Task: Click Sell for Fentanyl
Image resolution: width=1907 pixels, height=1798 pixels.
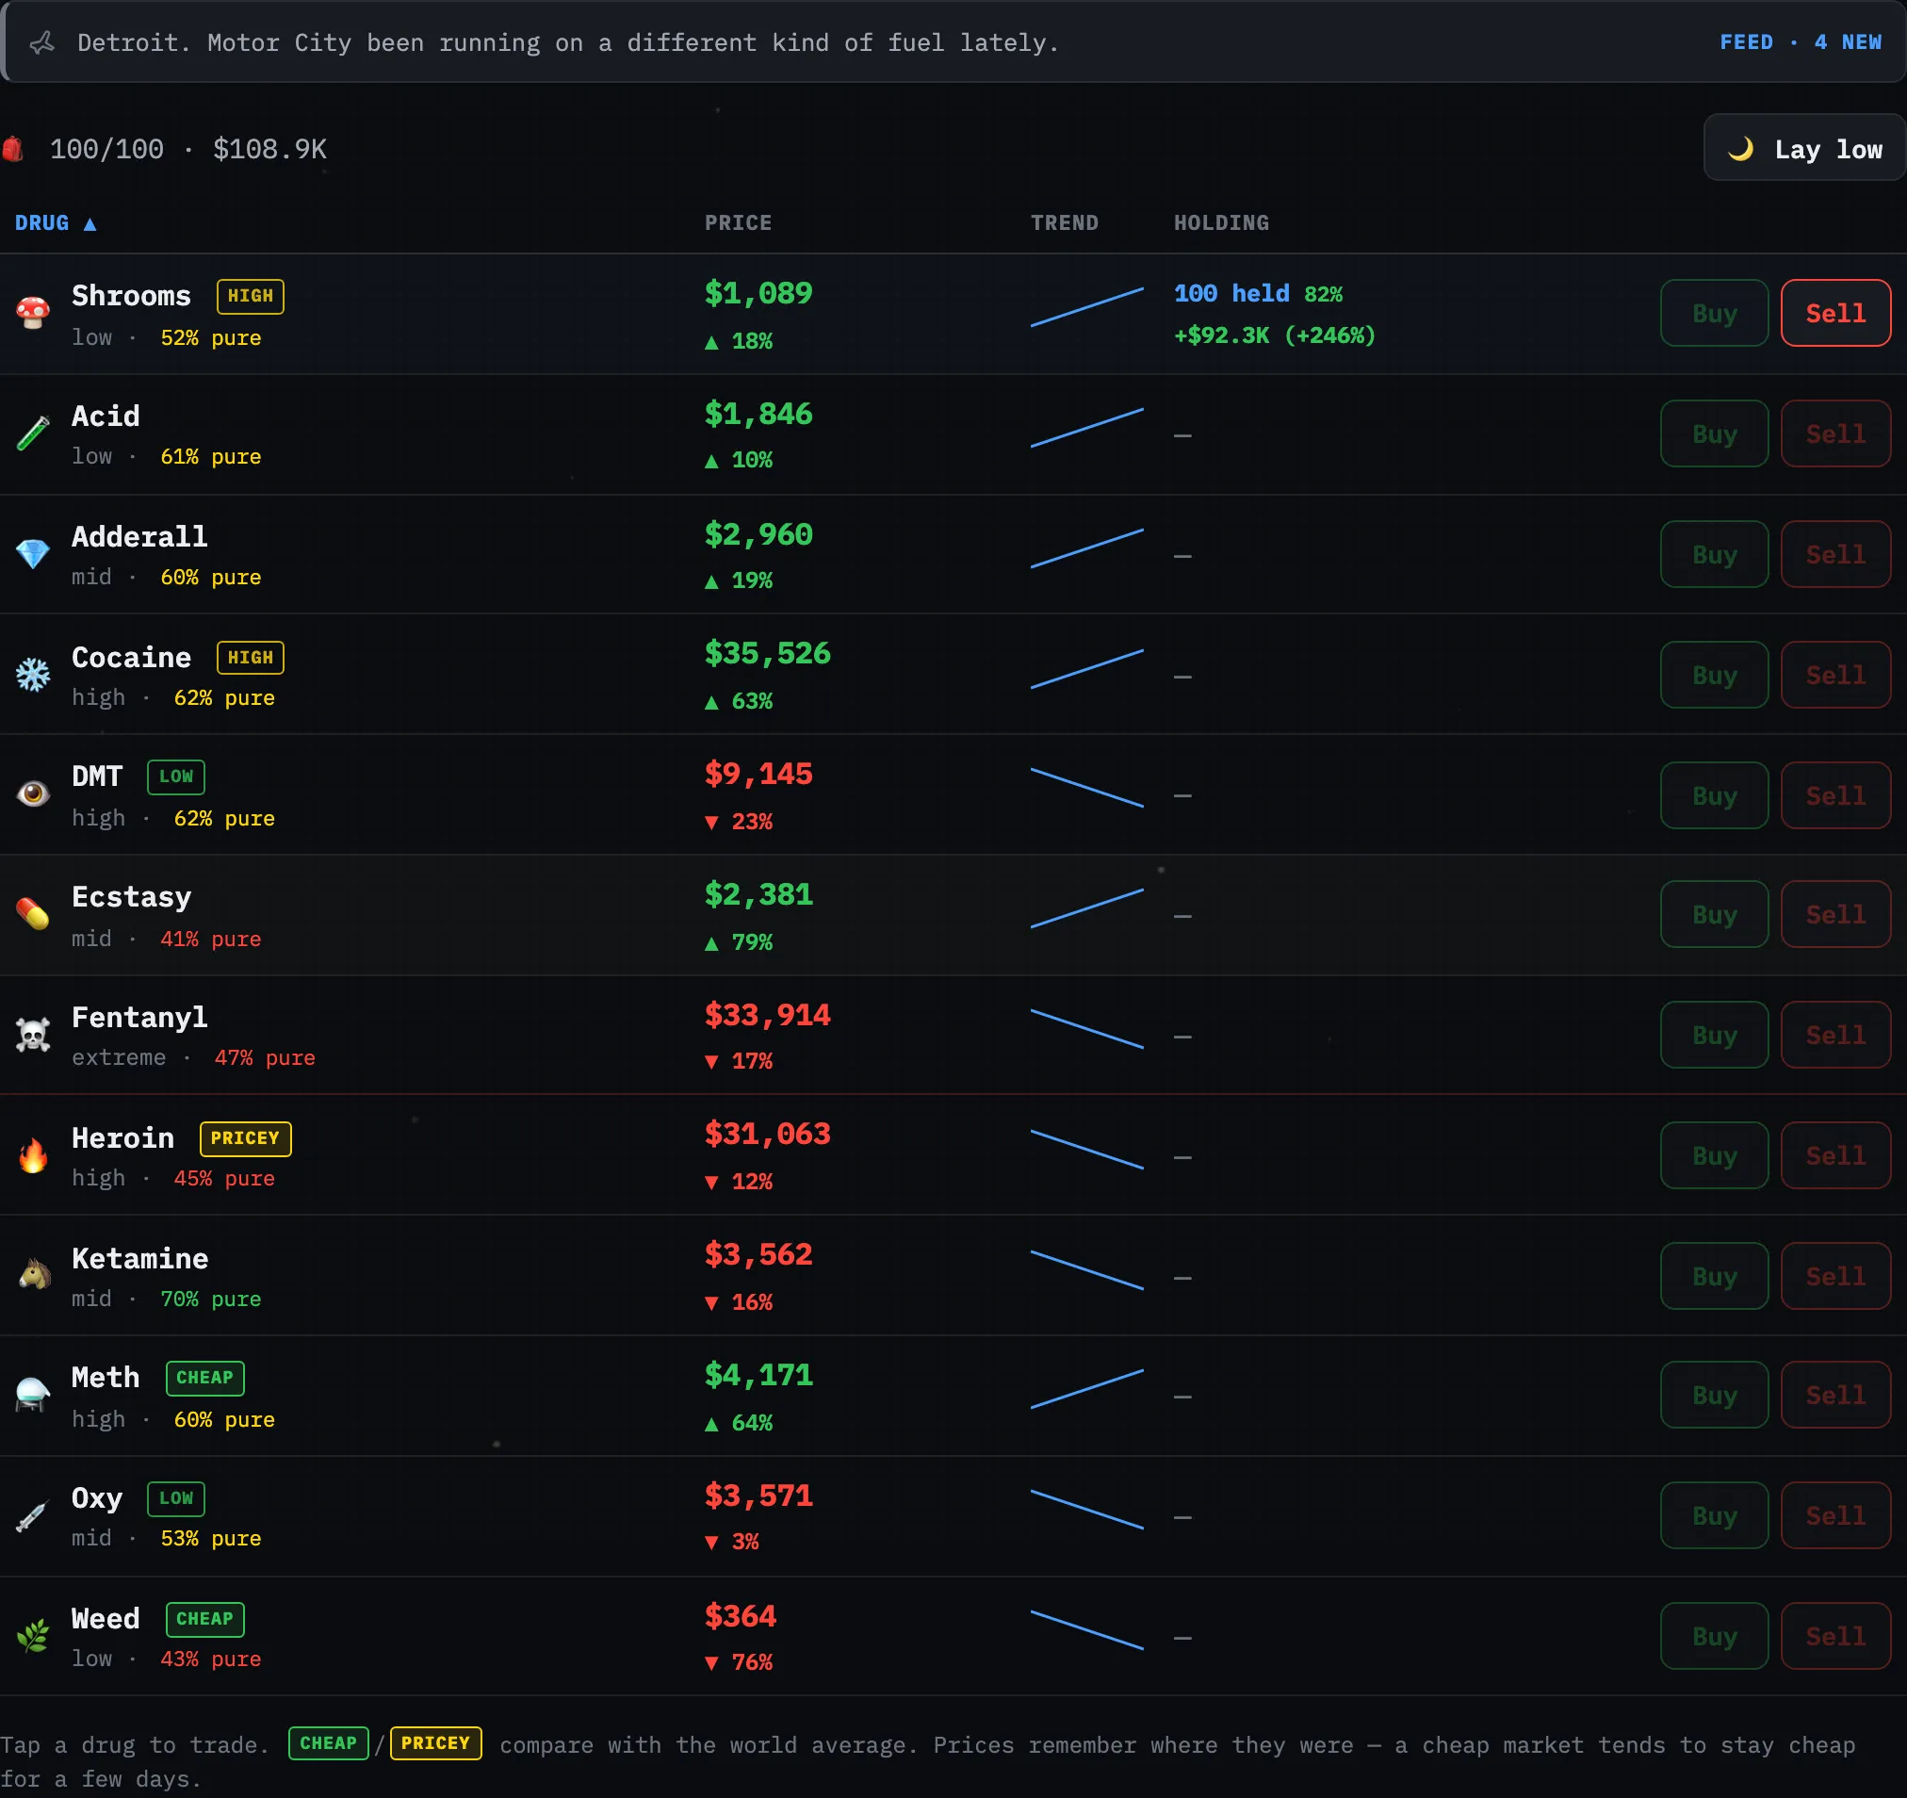Action: click(x=1835, y=1036)
